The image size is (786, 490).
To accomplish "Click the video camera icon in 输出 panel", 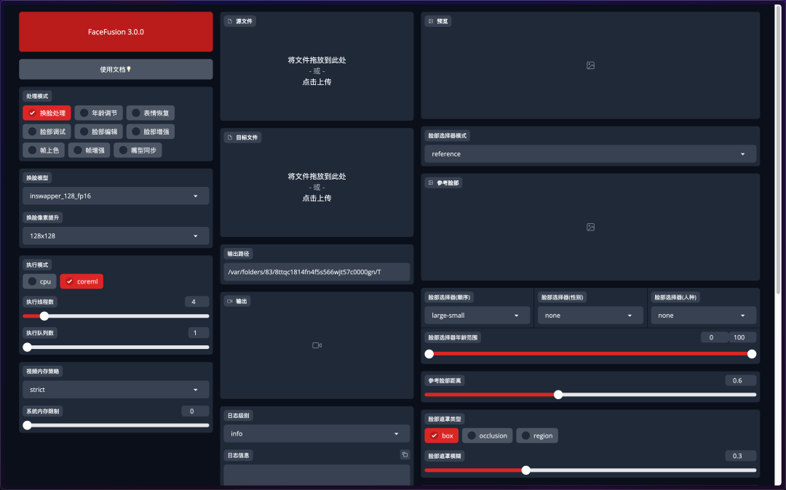I will point(317,345).
